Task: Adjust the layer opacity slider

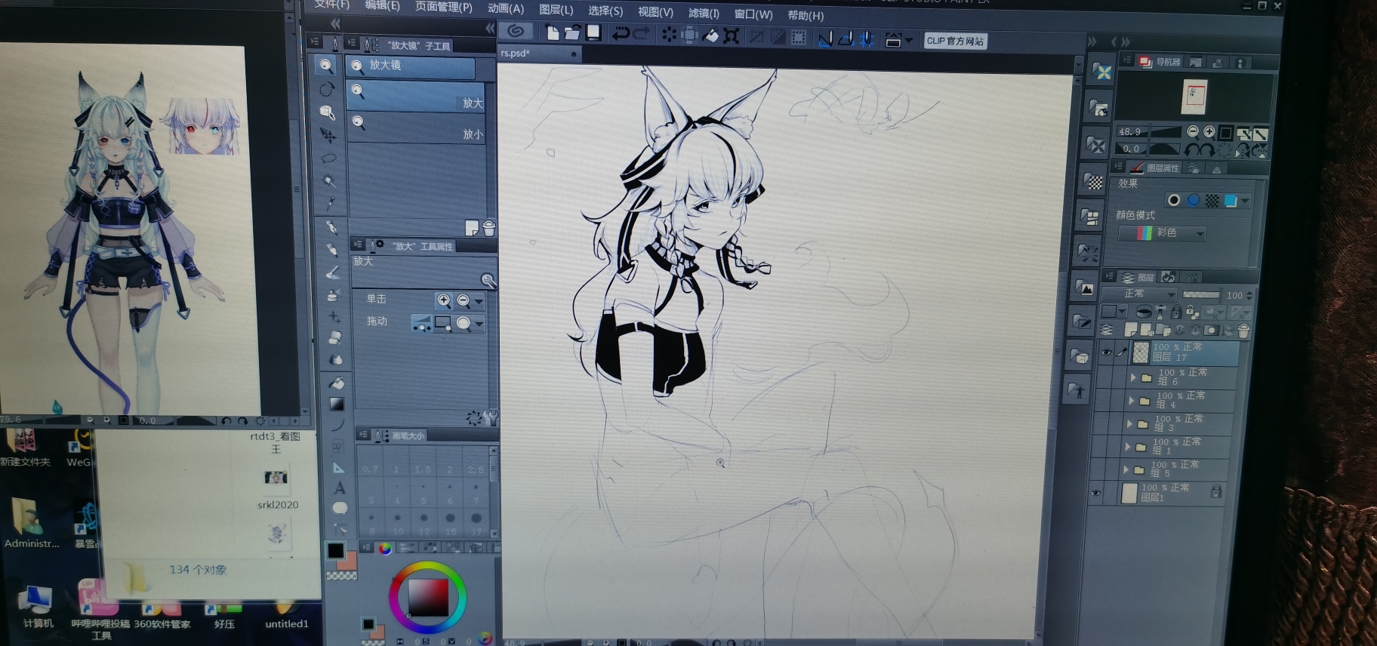Action: (x=1201, y=294)
